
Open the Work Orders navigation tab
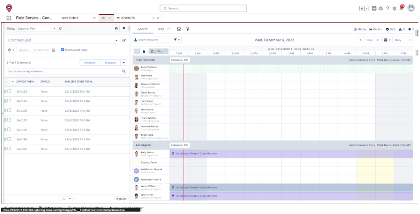[70, 18]
